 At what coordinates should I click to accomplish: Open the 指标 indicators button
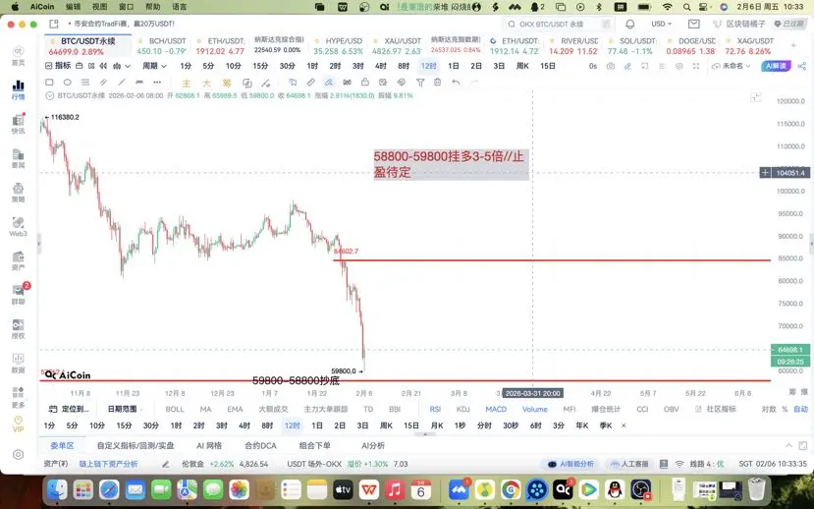click(x=58, y=66)
